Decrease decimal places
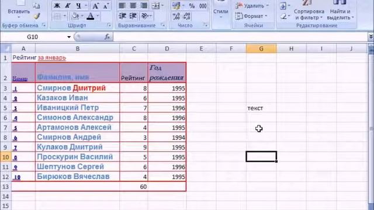 [187, 16]
